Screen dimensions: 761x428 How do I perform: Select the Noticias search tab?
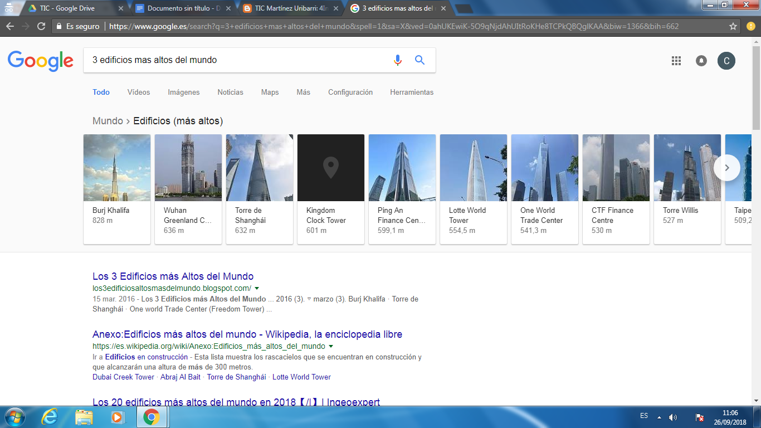click(x=230, y=93)
